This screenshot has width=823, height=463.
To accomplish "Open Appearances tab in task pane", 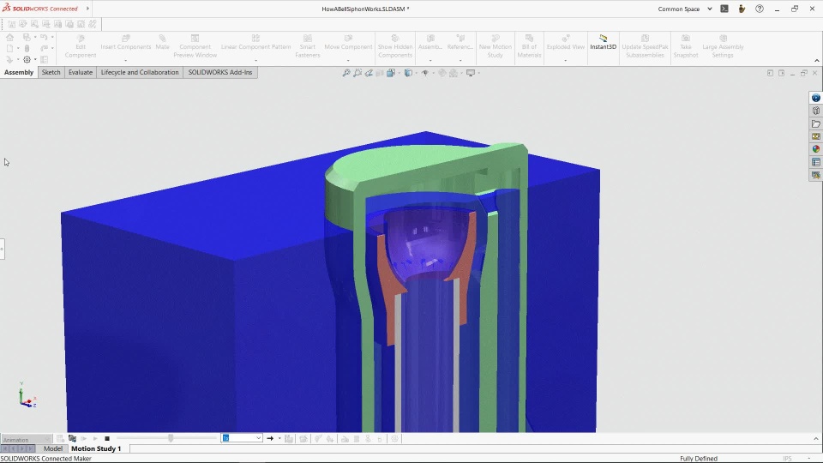I will point(815,149).
